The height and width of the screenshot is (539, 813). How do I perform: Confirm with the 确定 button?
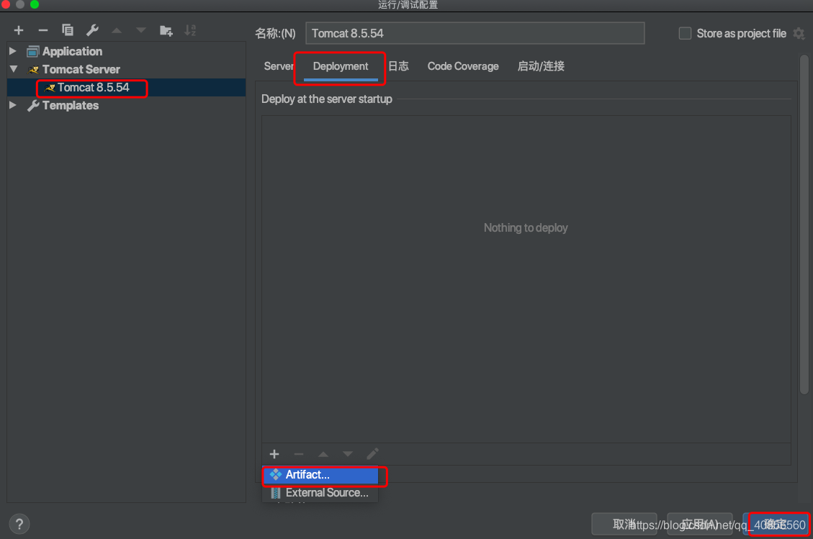(x=776, y=525)
